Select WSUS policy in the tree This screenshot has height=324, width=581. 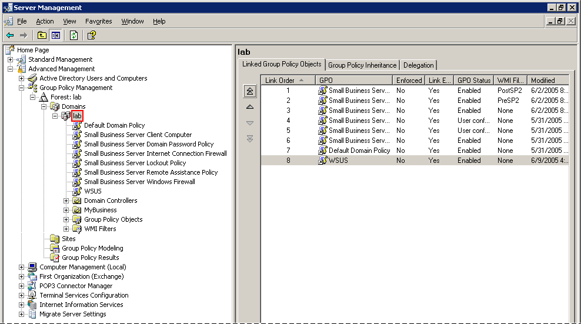tap(93, 191)
